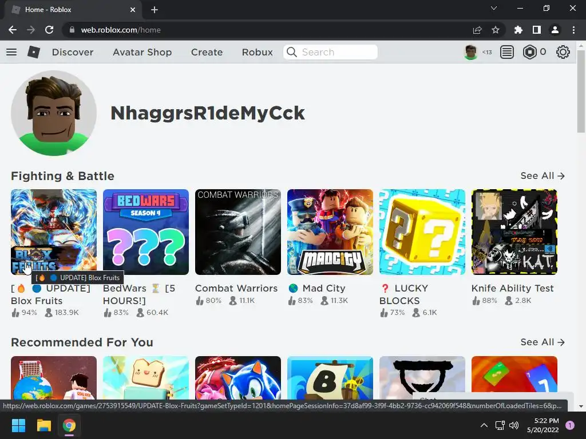This screenshot has width=586, height=439.
Task: Open the pirate ship B game thumbnail
Action: point(330,377)
